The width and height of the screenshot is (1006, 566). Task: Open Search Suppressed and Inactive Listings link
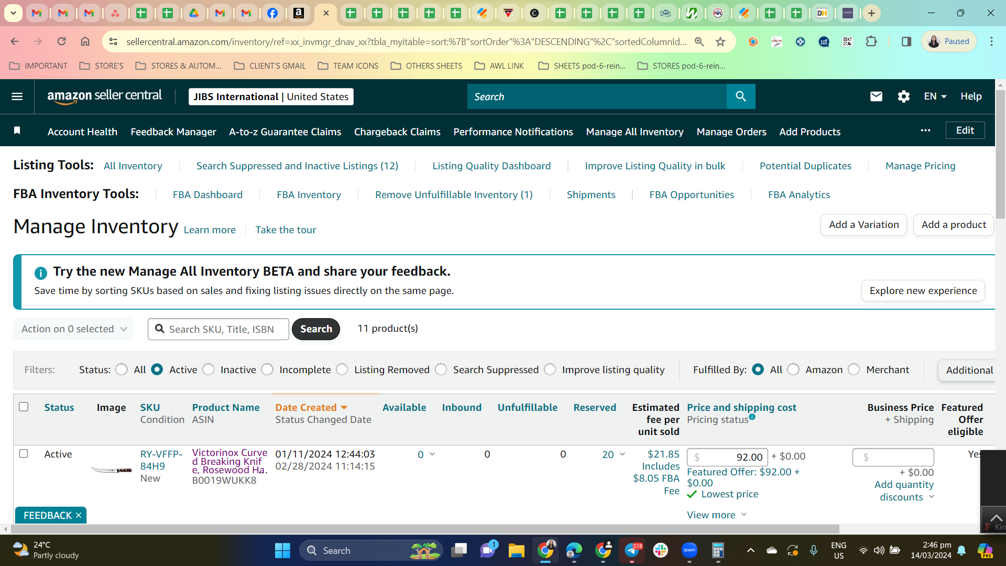297,166
